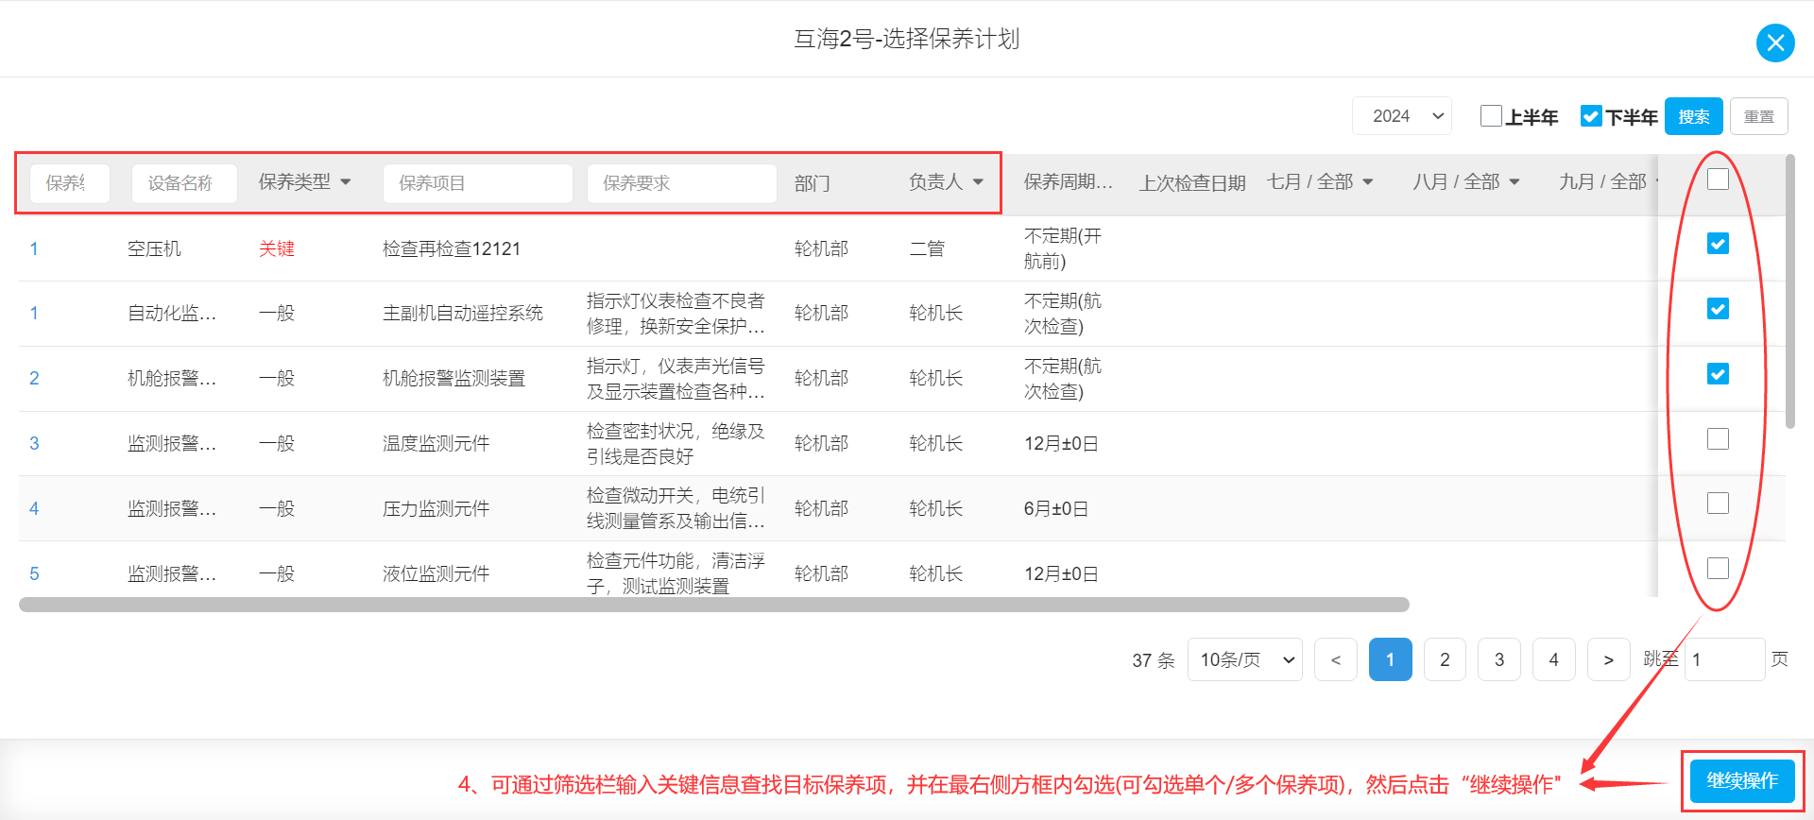
Task: Click the 不定期(开航前) cycle cell
Action: coord(1063,248)
